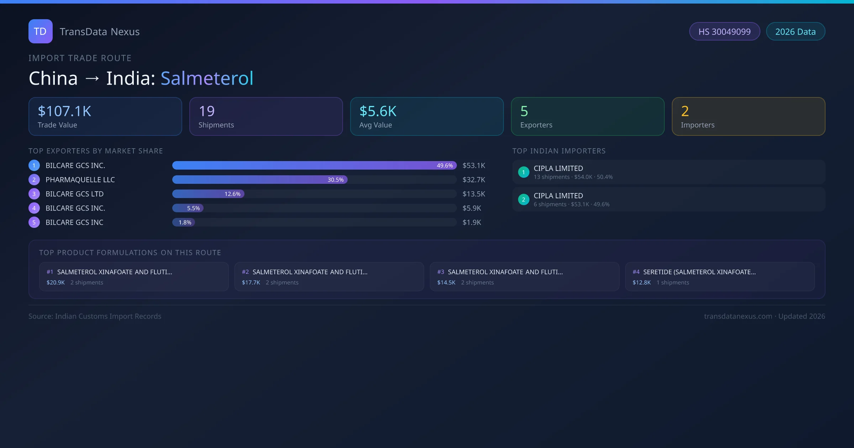Click the 30.5% PHARMAQUELLE share bar

(x=260, y=180)
